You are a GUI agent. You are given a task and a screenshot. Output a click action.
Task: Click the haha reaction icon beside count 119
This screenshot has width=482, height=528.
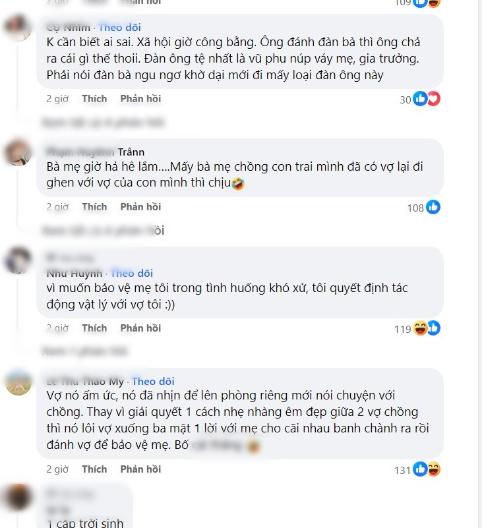tap(421, 328)
